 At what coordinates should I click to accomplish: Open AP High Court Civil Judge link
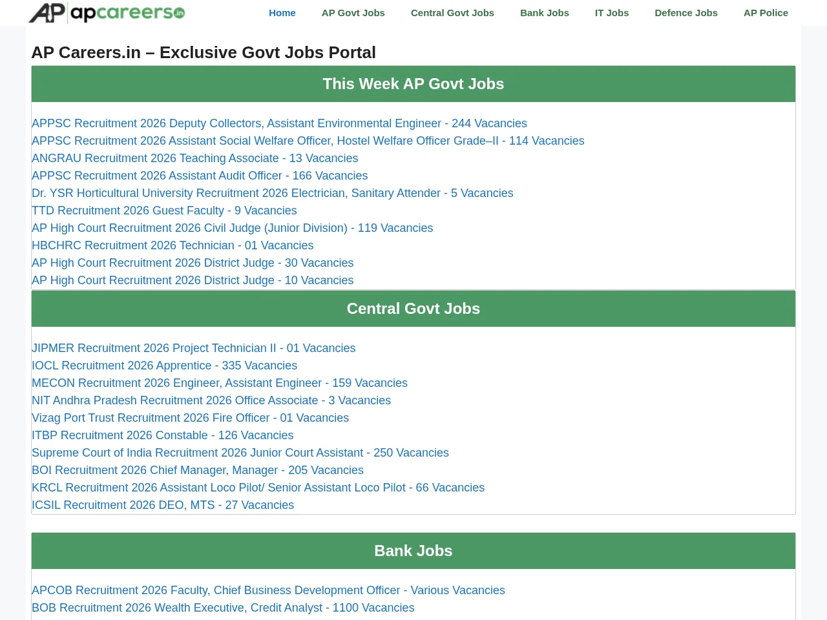pyautogui.click(x=233, y=228)
